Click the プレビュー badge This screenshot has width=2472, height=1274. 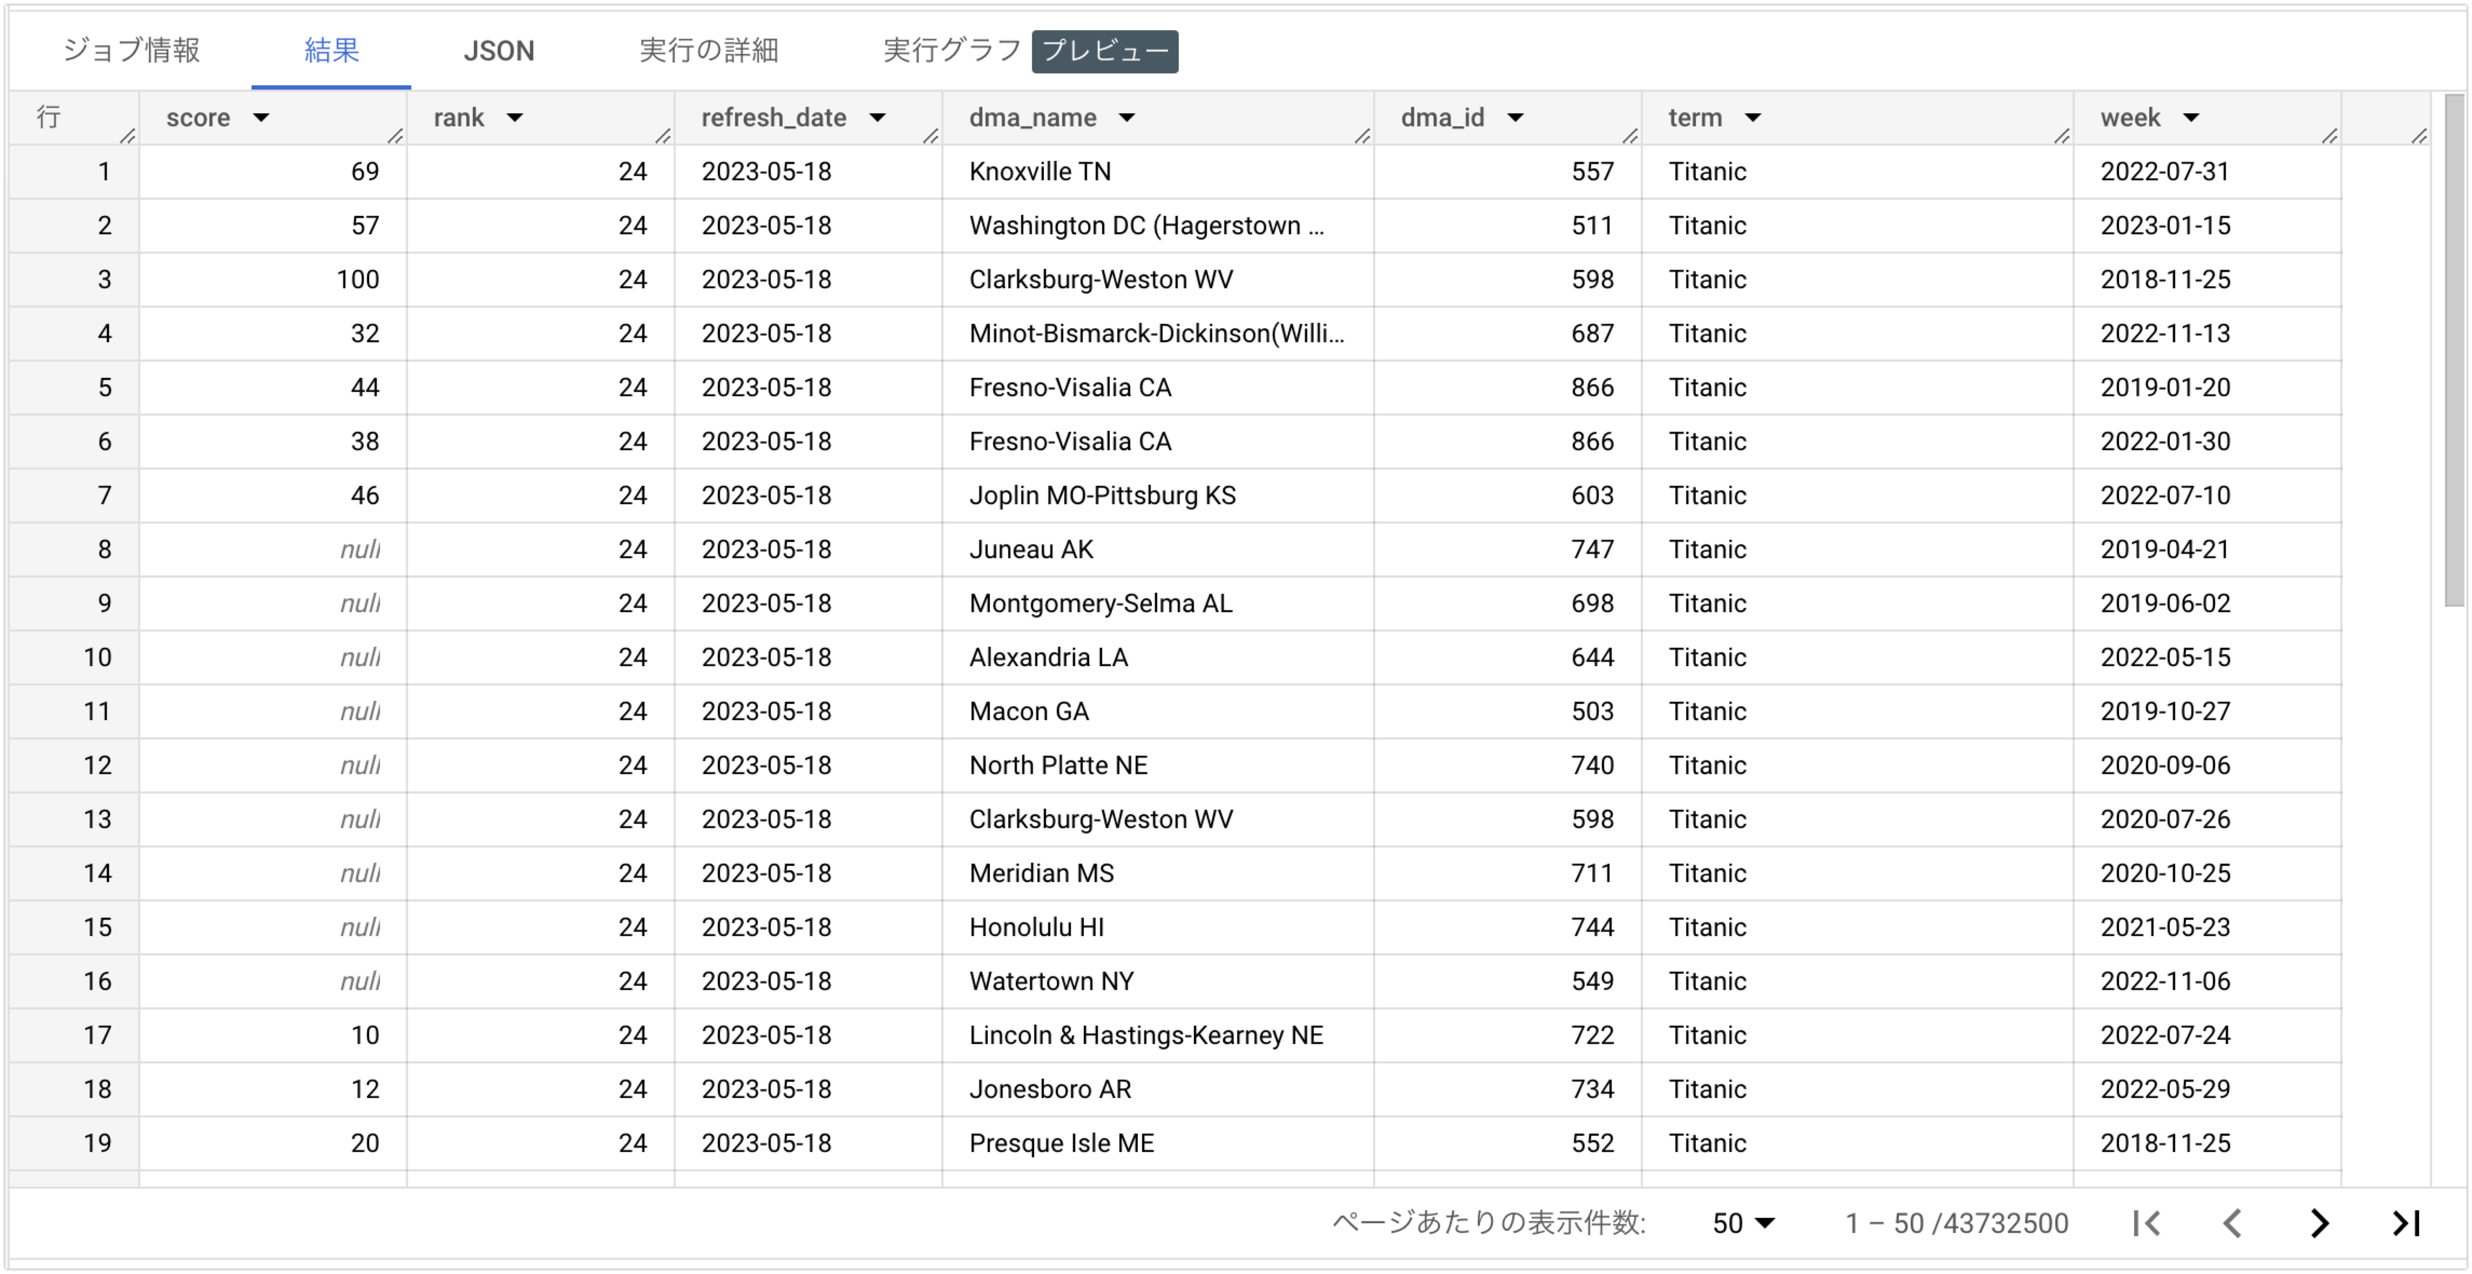(x=1105, y=51)
